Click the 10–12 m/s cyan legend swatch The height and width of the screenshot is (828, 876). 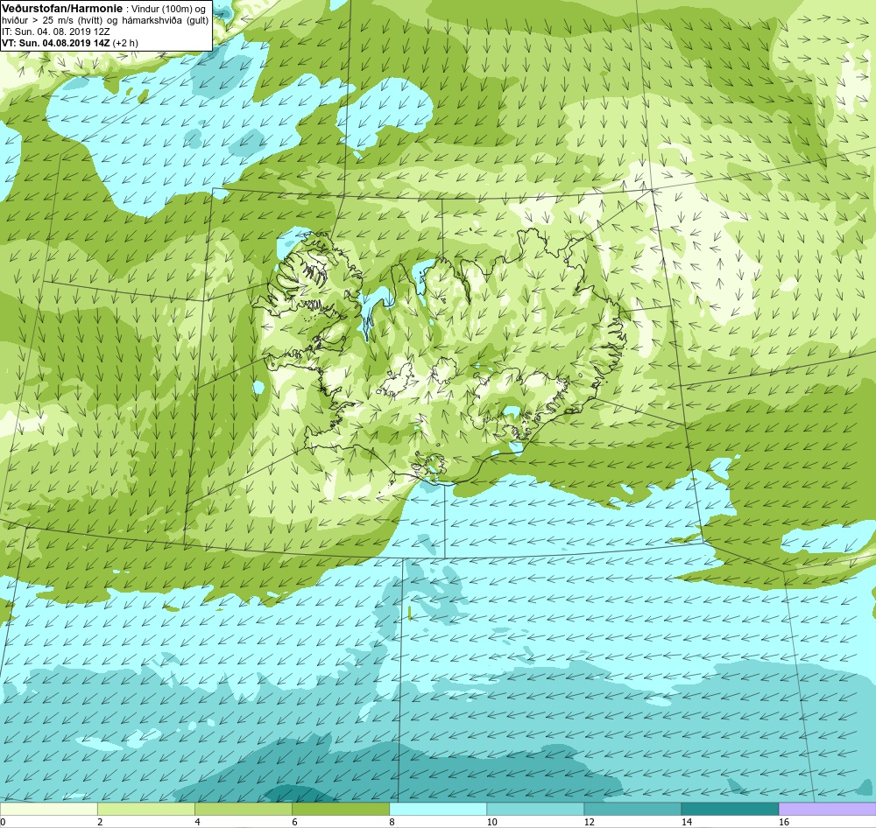tap(534, 809)
